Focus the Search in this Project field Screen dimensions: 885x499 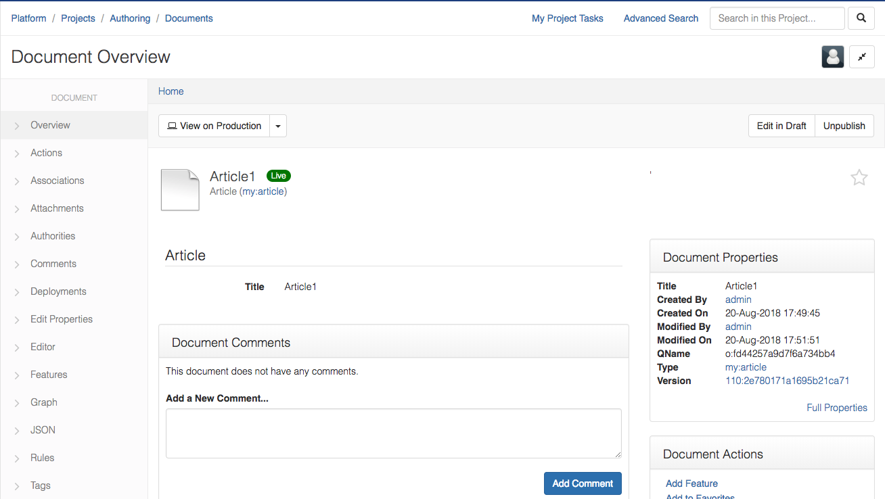[x=777, y=18]
